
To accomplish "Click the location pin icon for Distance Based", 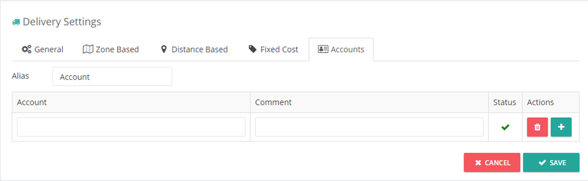I will (164, 49).
